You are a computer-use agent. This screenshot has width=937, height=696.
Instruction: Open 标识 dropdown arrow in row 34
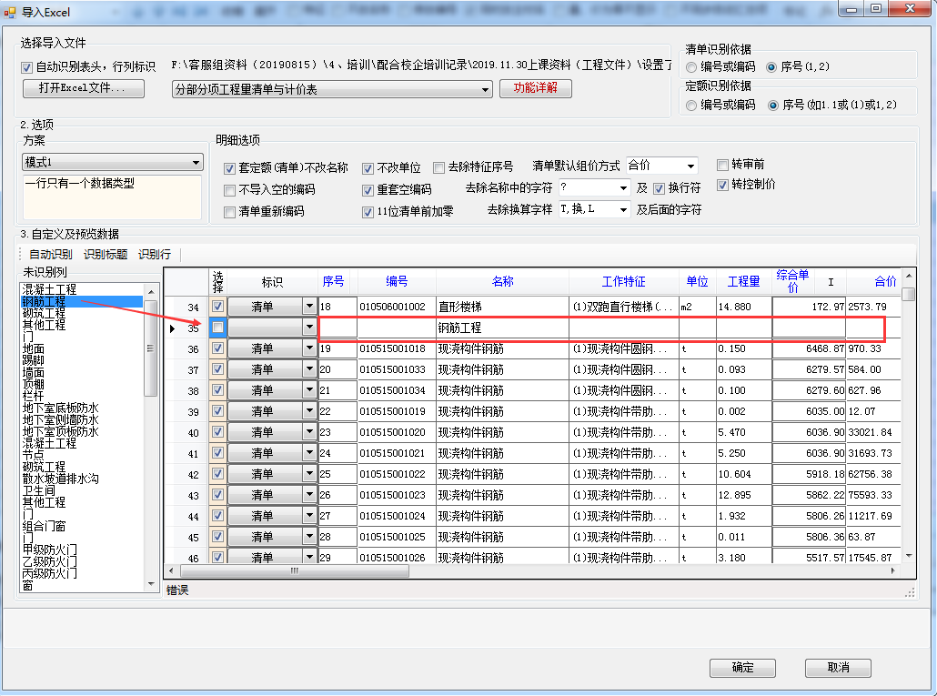[x=308, y=308]
